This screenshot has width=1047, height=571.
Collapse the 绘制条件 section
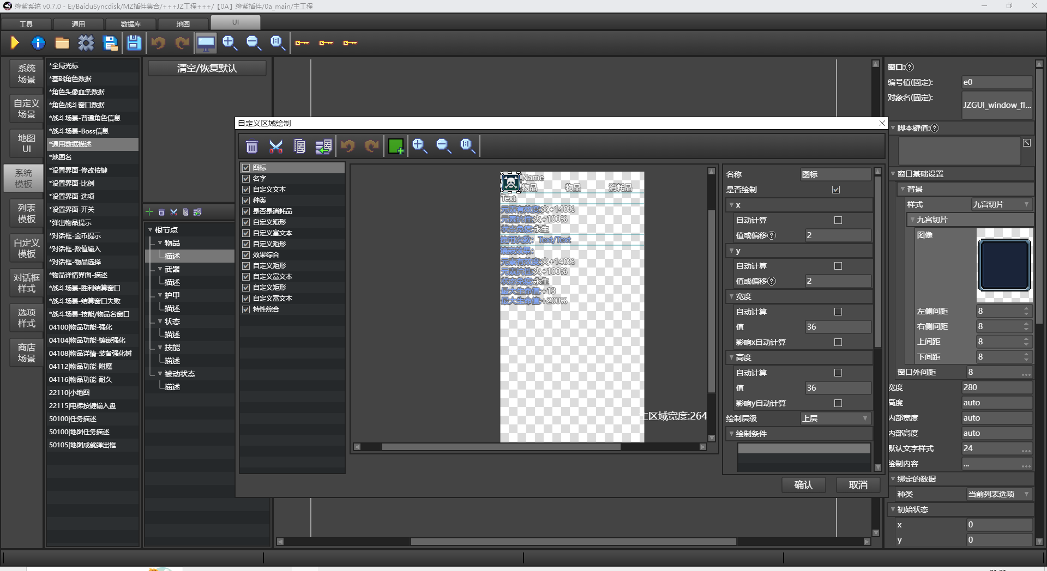pos(732,434)
